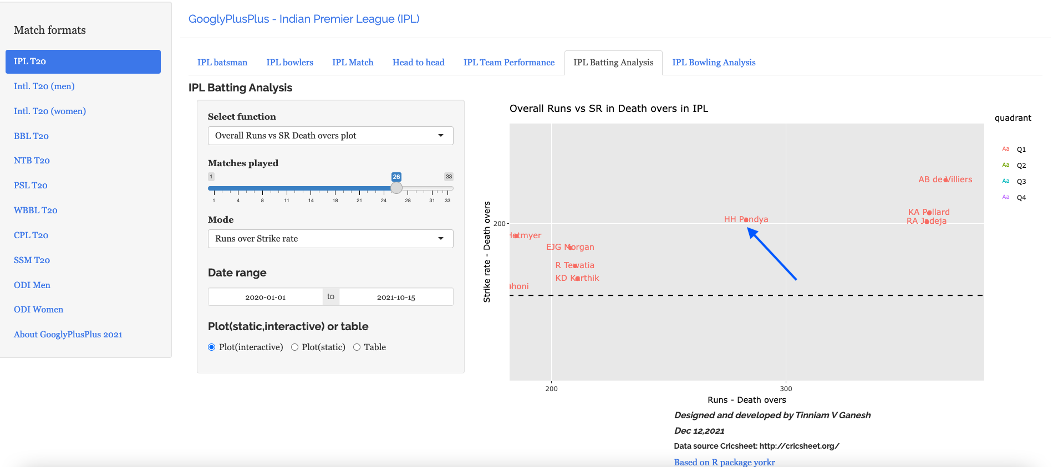Click the EJG Morgan data point
The height and width of the screenshot is (467, 1053).
[570, 248]
